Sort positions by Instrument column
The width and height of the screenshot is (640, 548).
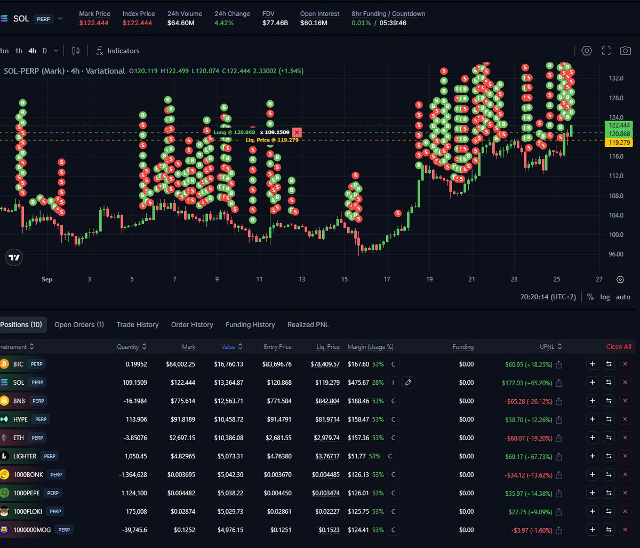click(x=16, y=347)
